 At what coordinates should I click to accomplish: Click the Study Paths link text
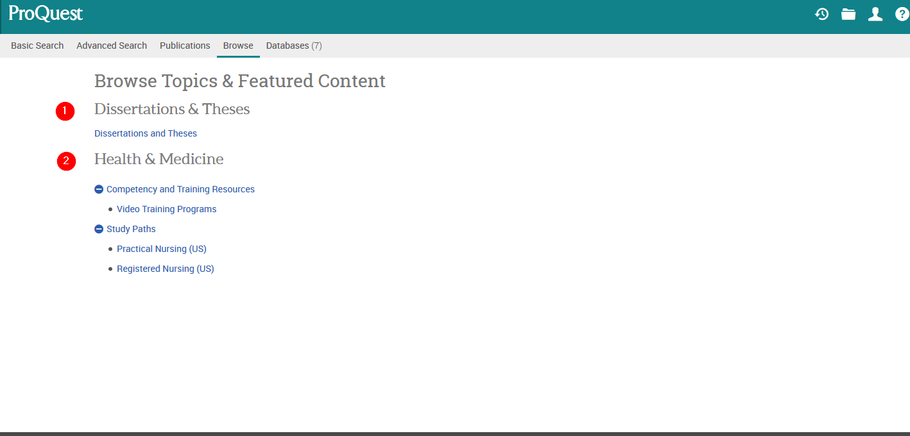point(131,229)
